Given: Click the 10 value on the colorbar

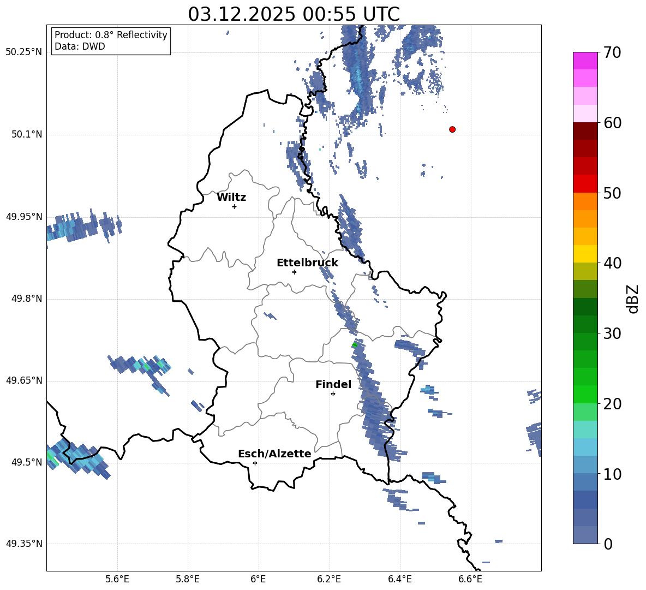Looking at the screenshot, I should coord(612,474).
